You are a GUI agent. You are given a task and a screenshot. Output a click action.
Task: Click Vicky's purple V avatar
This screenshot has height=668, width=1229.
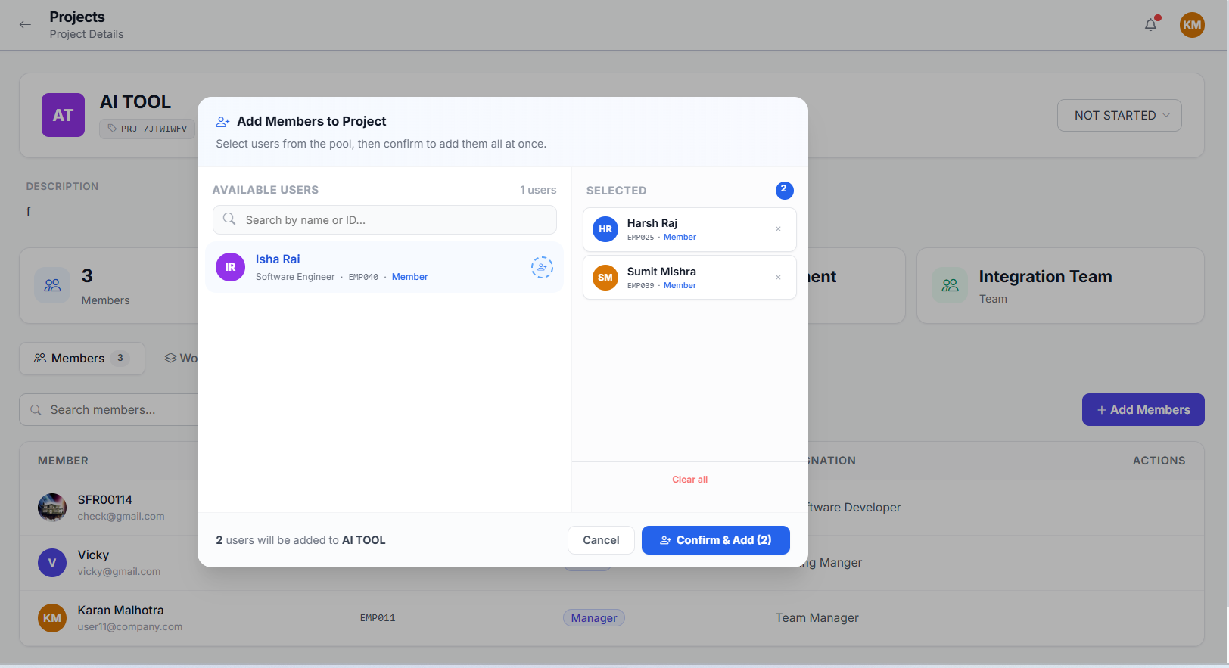click(x=52, y=563)
